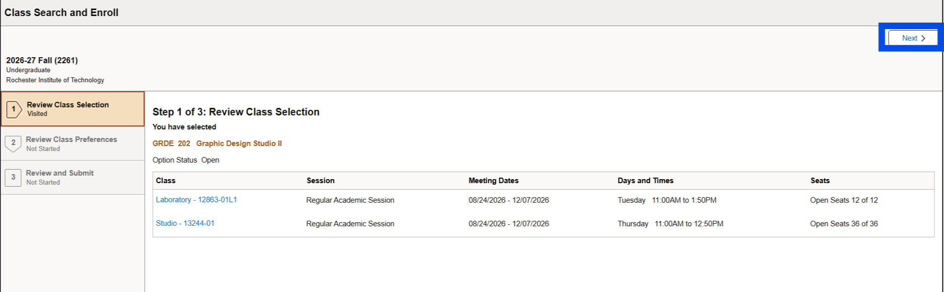Viewport: 944px width, 292px height.
Task: Select the GRDE 202 Graphic Design Studio II heading
Action: click(218, 143)
